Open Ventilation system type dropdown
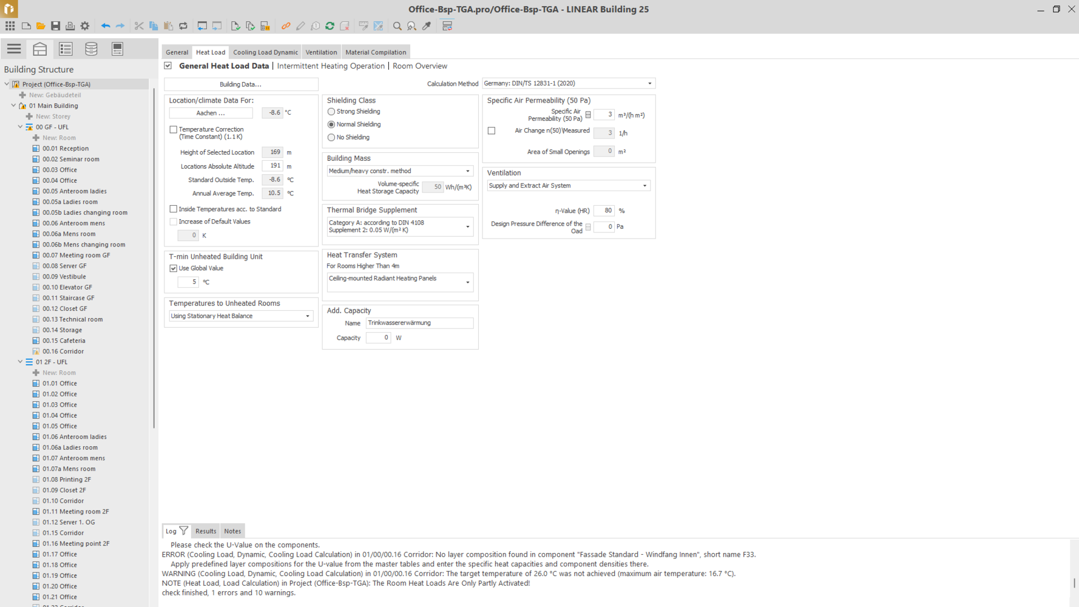The height and width of the screenshot is (607, 1079). click(x=569, y=186)
